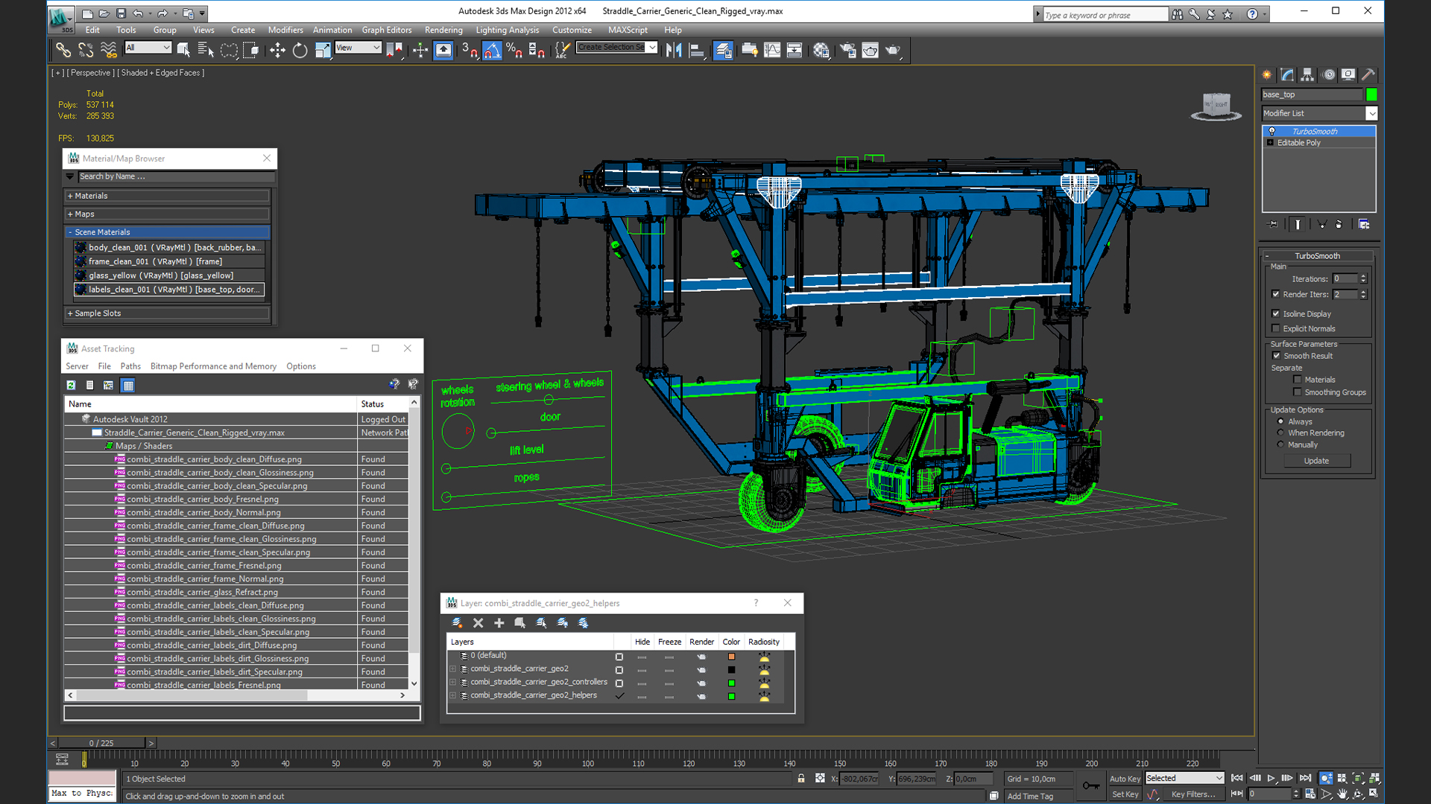
Task: Collapse the Scene Materials group
Action: coord(70,232)
